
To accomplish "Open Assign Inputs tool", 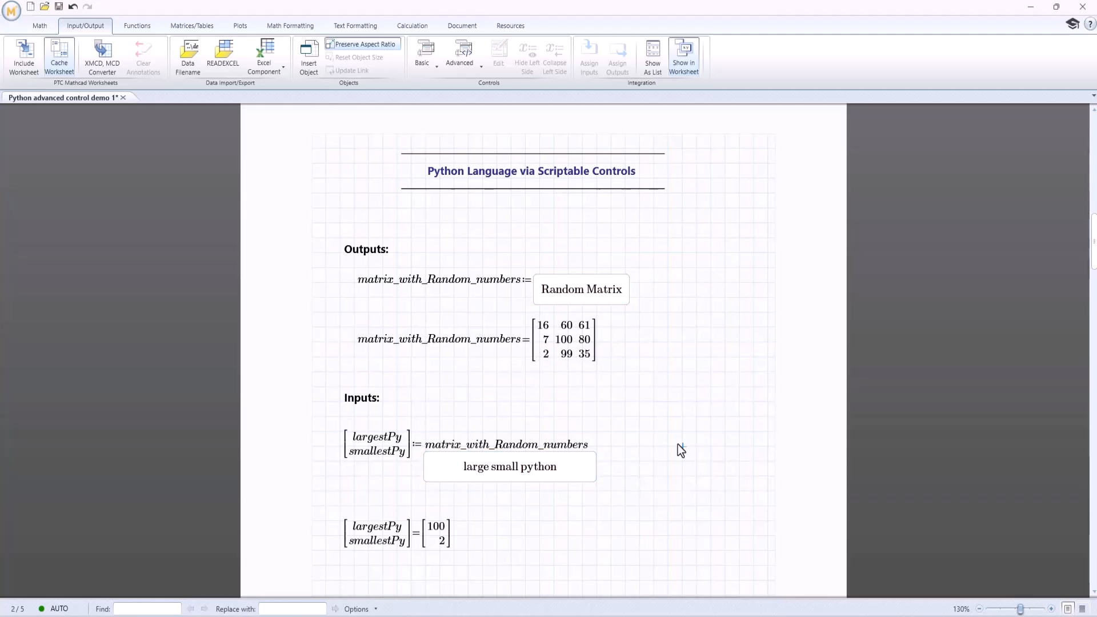I will (x=589, y=57).
